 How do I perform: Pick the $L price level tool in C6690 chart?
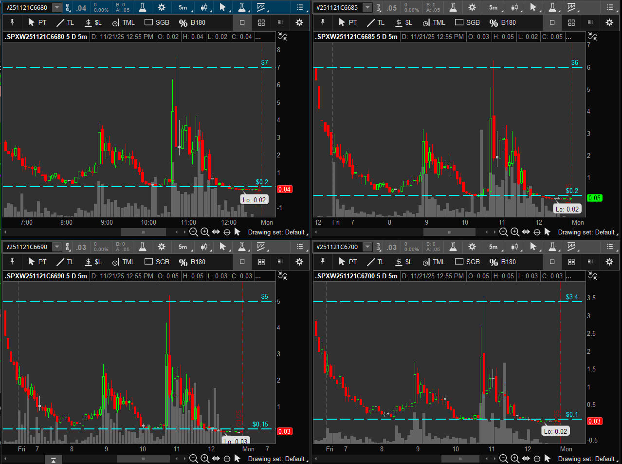(x=93, y=262)
